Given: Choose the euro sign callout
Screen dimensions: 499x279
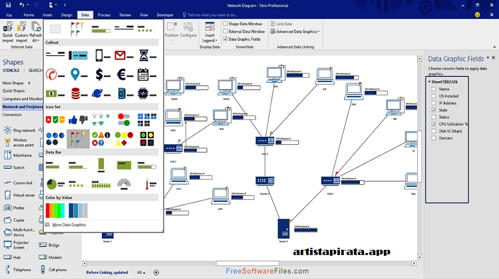Looking at the screenshot, I should (124, 74).
